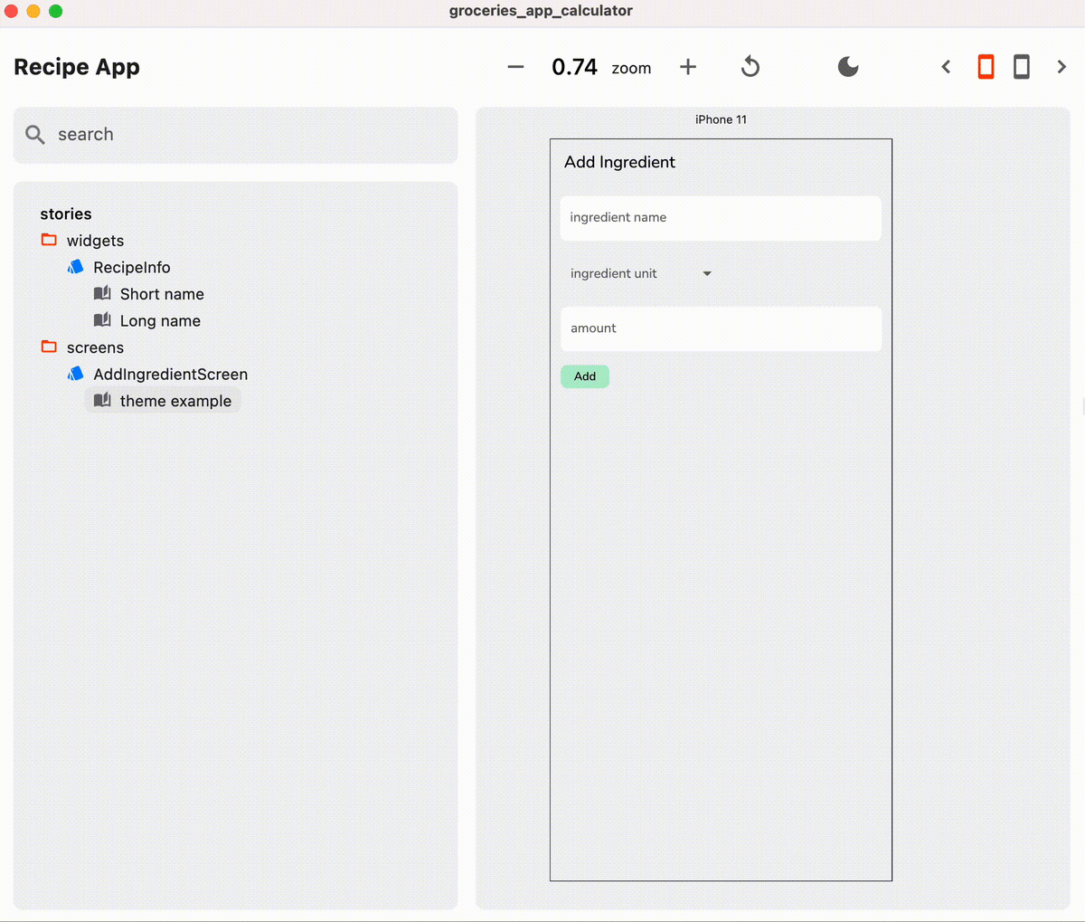Reset the preview zoom level

tap(750, 66)
